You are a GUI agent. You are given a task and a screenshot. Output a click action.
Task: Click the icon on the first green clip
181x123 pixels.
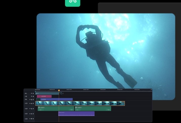click(x=39, y=107)
